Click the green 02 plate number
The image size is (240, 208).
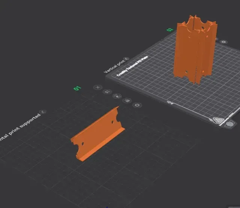click(170, 30)
